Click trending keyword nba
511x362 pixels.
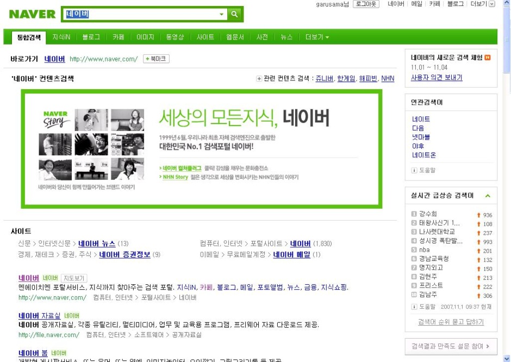tap(425, 250)
